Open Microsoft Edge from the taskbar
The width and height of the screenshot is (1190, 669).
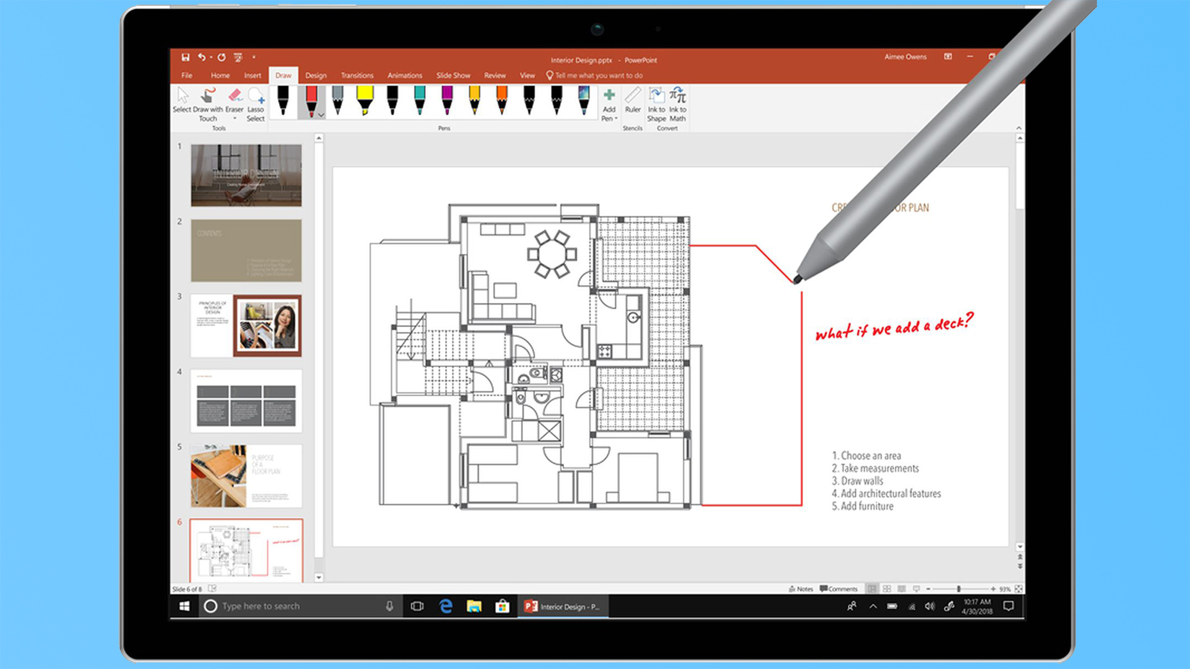click(446, 606)
